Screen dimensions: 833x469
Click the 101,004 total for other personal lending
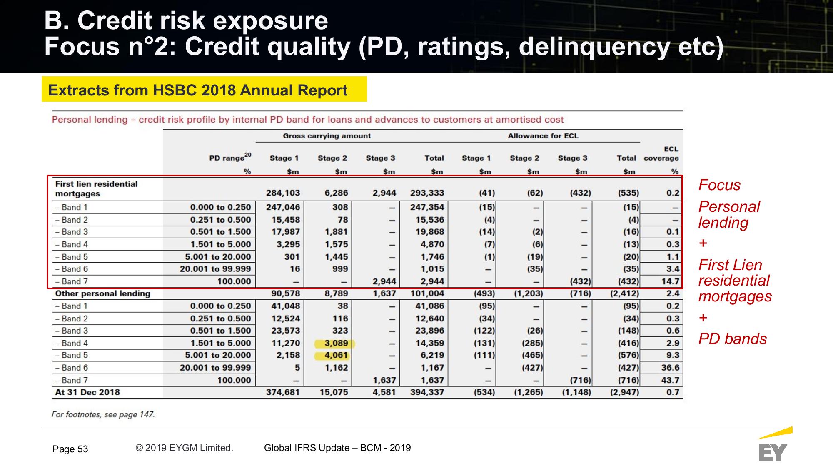pyautogui.click(x=427, y=293)
